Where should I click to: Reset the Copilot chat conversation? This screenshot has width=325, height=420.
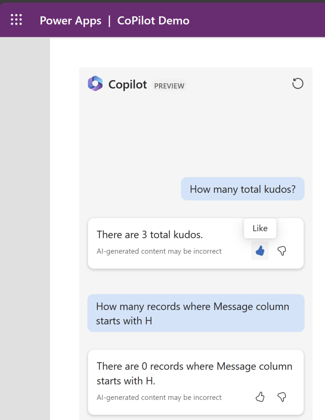click(x=298, y=84)
